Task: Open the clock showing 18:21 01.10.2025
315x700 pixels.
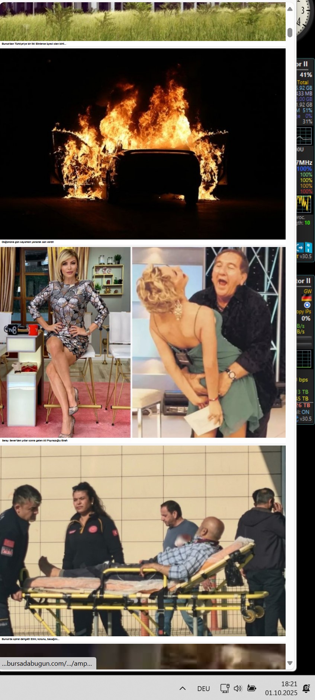Action: [x=281, y=688]
